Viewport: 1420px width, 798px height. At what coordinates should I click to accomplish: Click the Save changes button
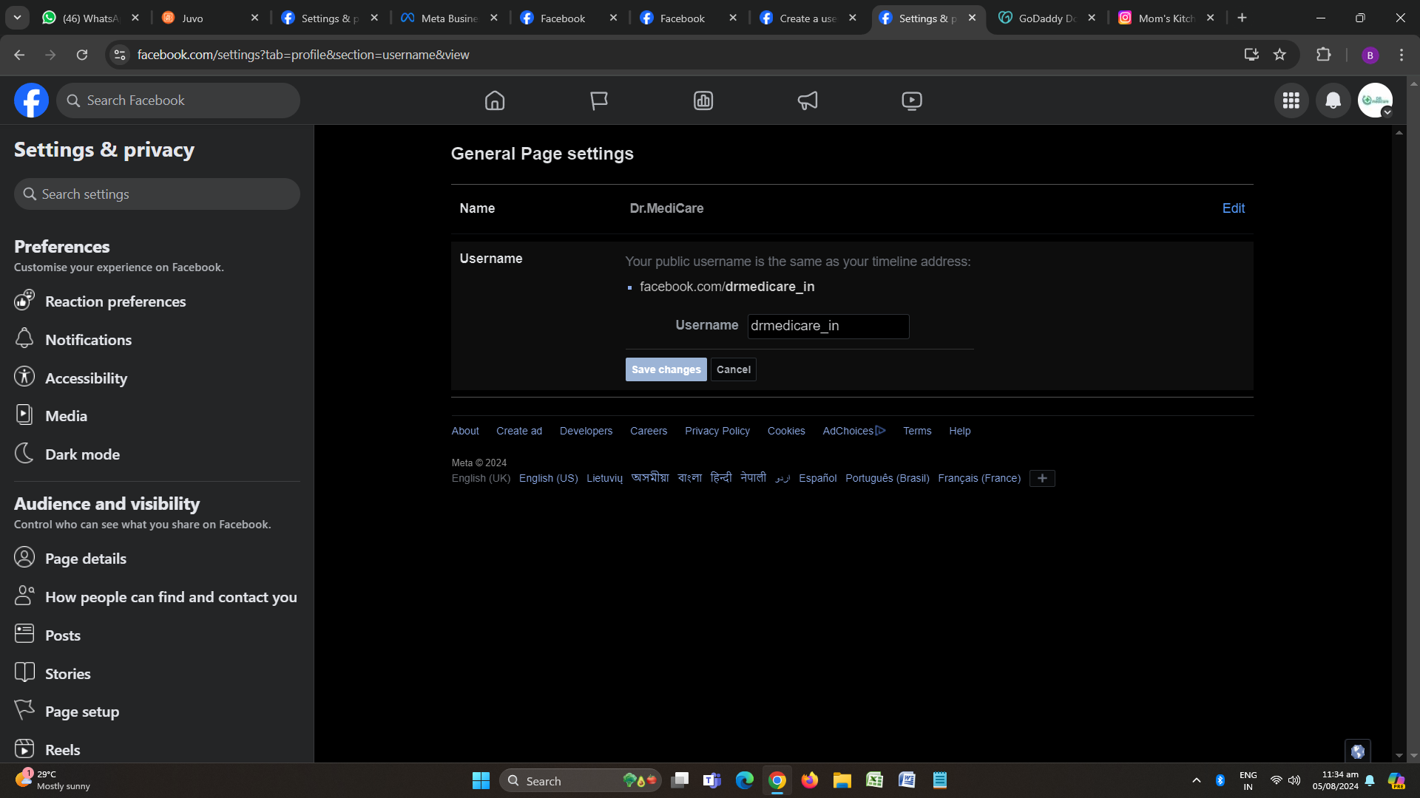tap(666, 369)
